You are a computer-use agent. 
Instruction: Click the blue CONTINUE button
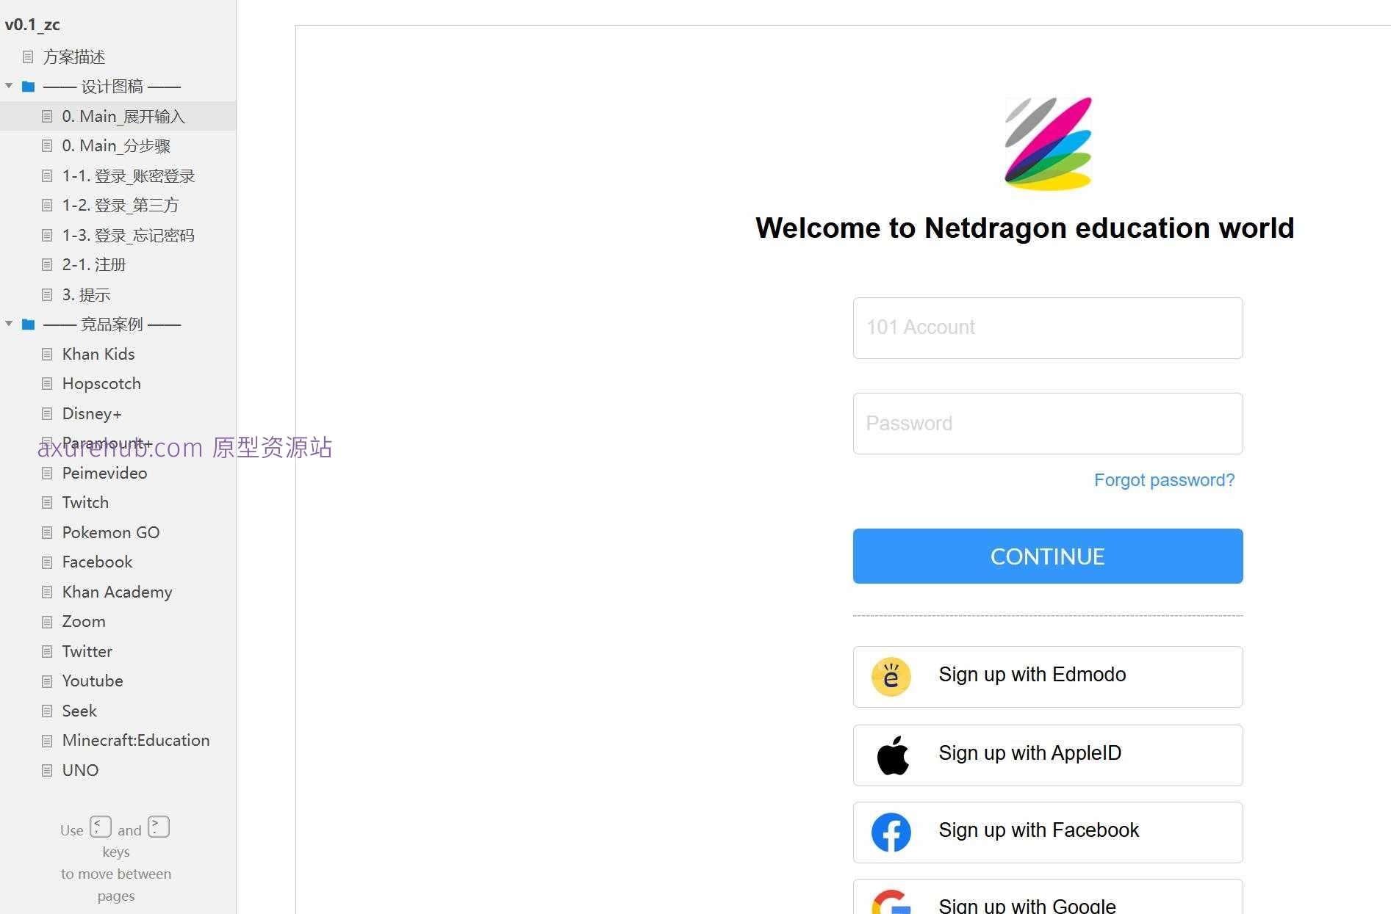point(1047,556)
